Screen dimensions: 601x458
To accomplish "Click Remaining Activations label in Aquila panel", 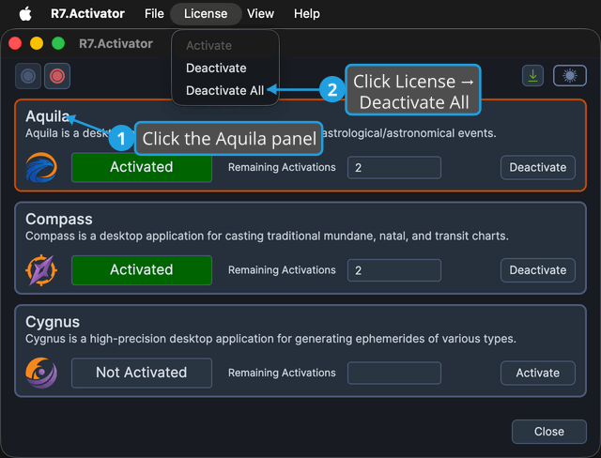I will pyautogui.click(x=282, y=167).
